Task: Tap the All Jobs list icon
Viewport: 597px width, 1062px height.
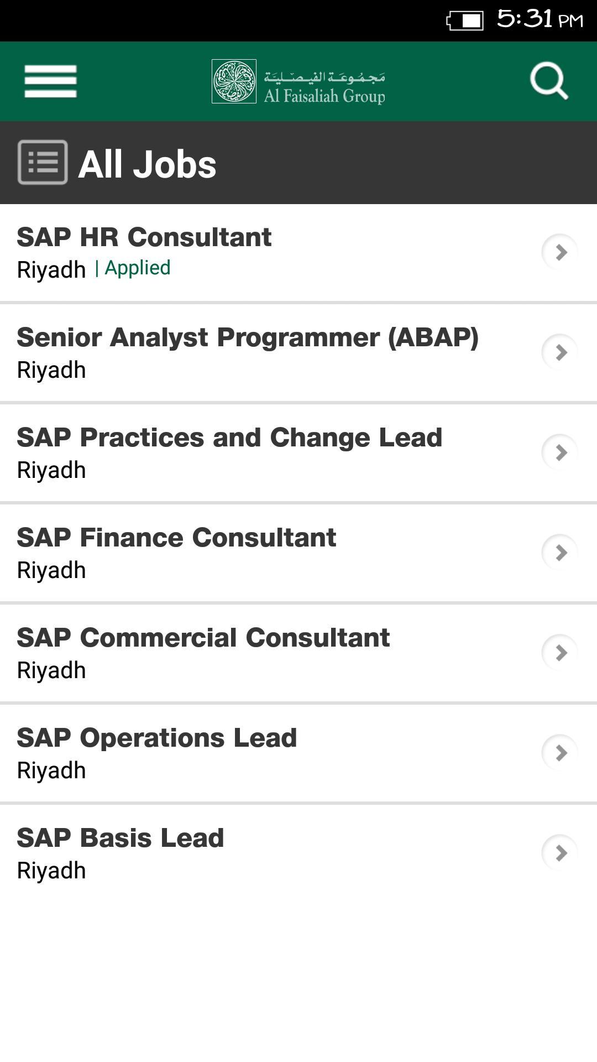Action: (43, 162)
